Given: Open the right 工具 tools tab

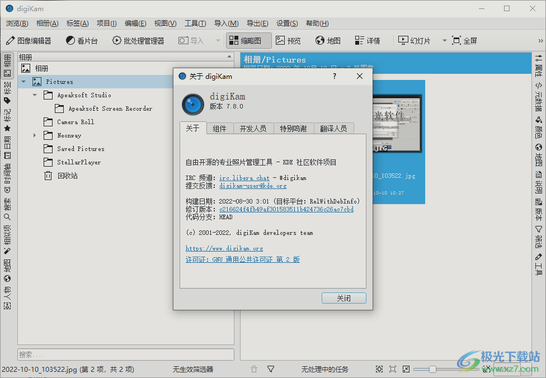Looking at the screenshot, I should [539, 264].
